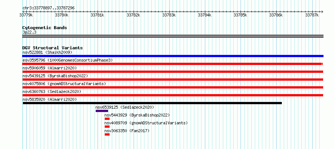This screenshot has height=149, width=334.
Task: Open esv3595796 (1000GenomesConsortiumPhase3) label
Action: (x=68, y=60)
